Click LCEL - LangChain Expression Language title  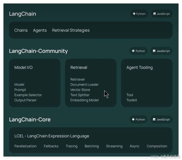[52, 136]
